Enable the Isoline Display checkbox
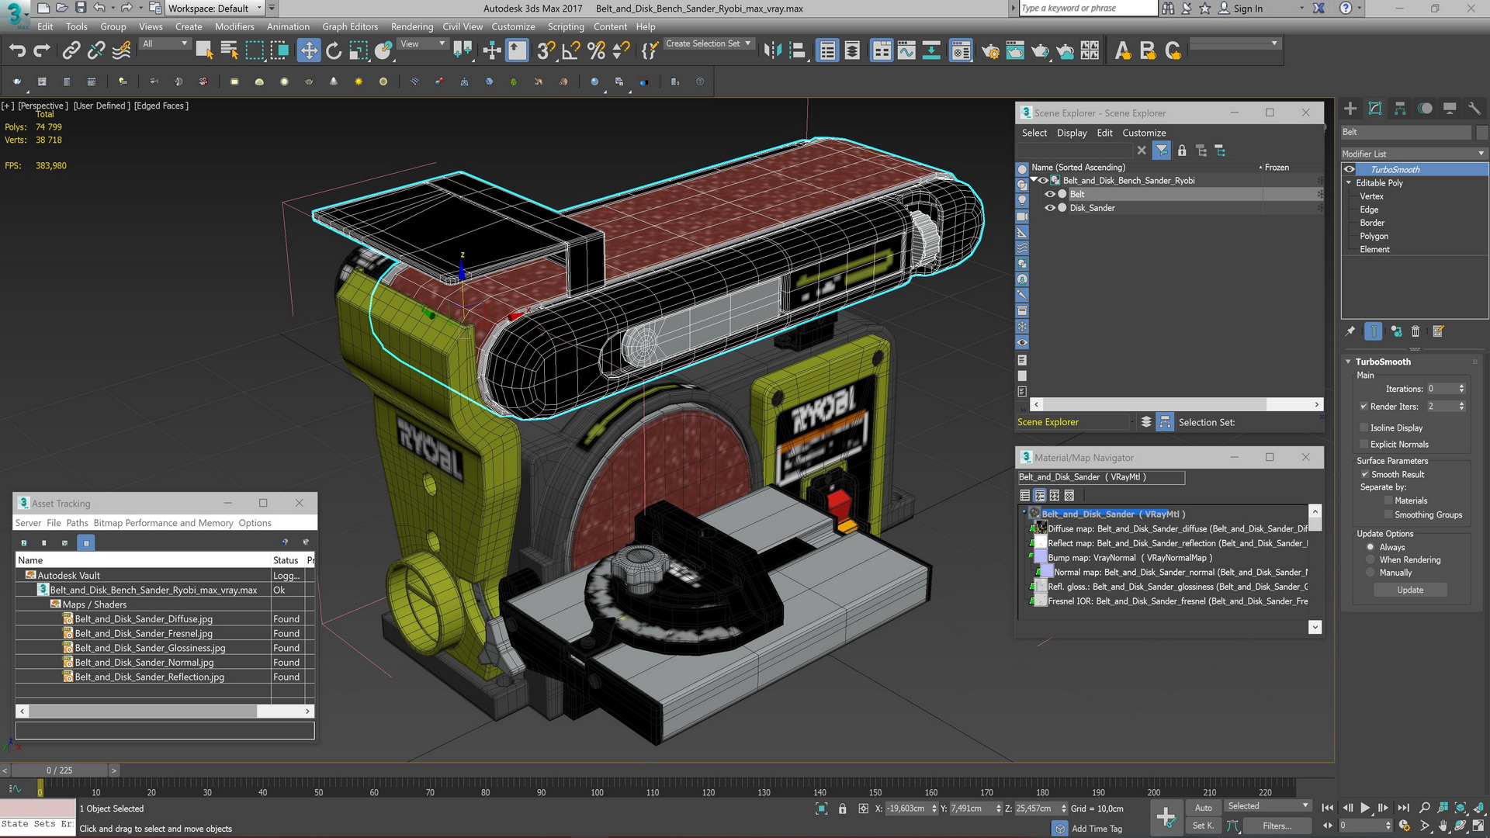1490x838 pixels. [x=1364, y=428]
